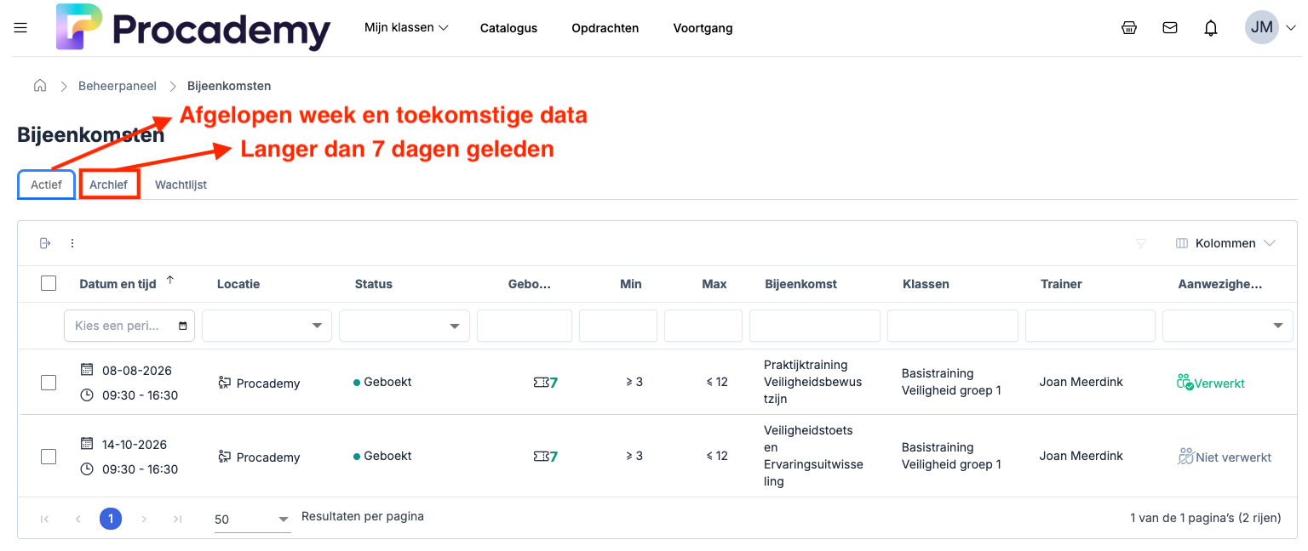Viewport: 1308px width, 551px height.
Task: Go to home via breadcrumb house icon
Action: pyautogui.click(x=40, y=86)
